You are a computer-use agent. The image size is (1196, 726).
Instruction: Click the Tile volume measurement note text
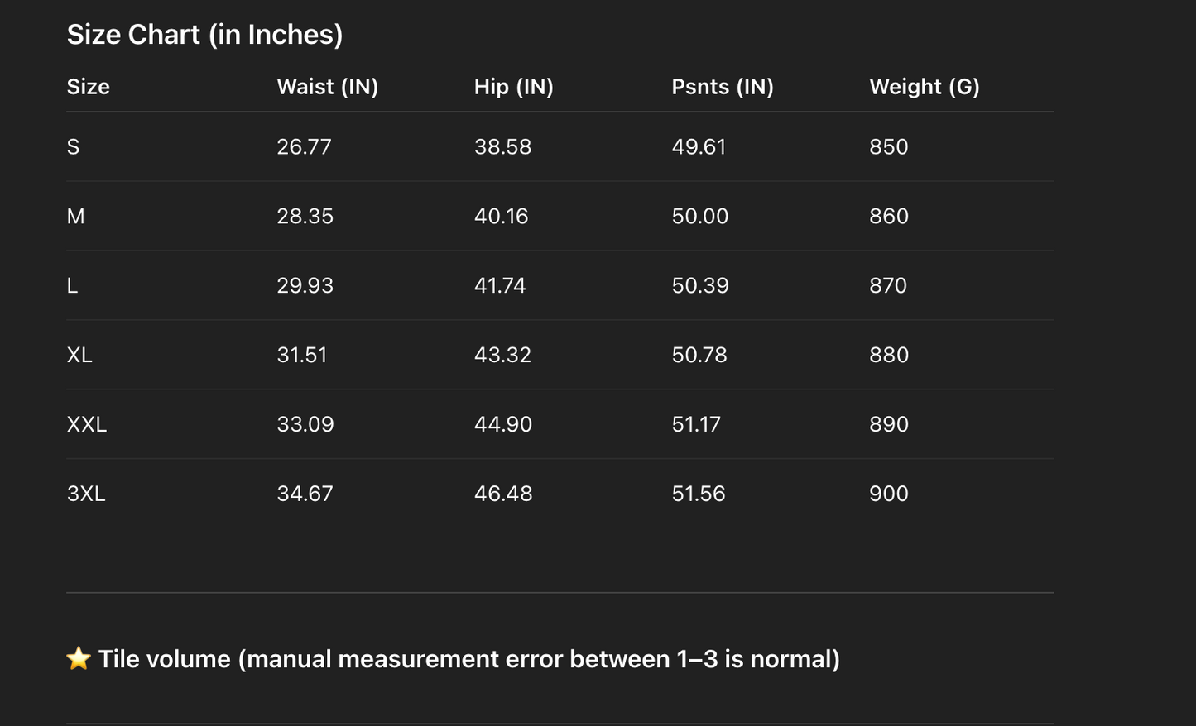468,659
